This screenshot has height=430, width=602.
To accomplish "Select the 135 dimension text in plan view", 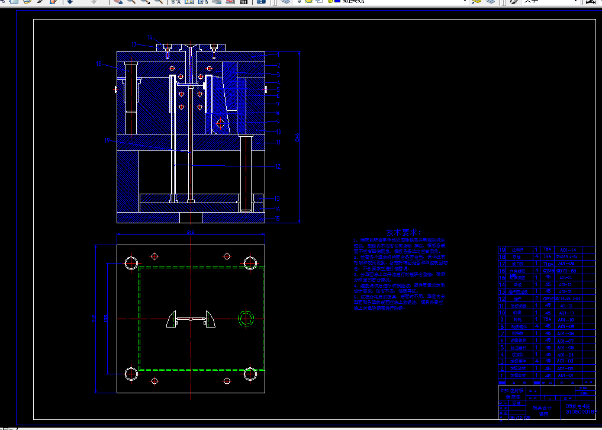I will coord(106,319).
